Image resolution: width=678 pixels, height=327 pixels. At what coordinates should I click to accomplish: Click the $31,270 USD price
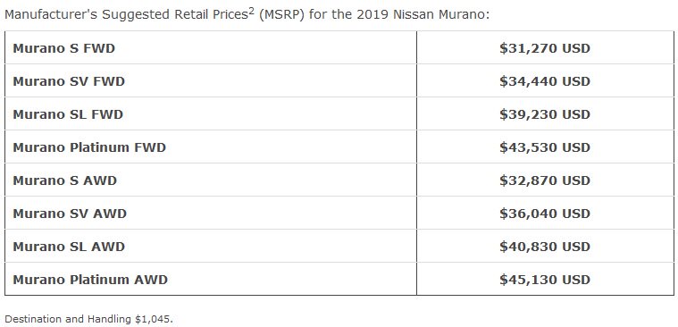(x=545, y=48)
